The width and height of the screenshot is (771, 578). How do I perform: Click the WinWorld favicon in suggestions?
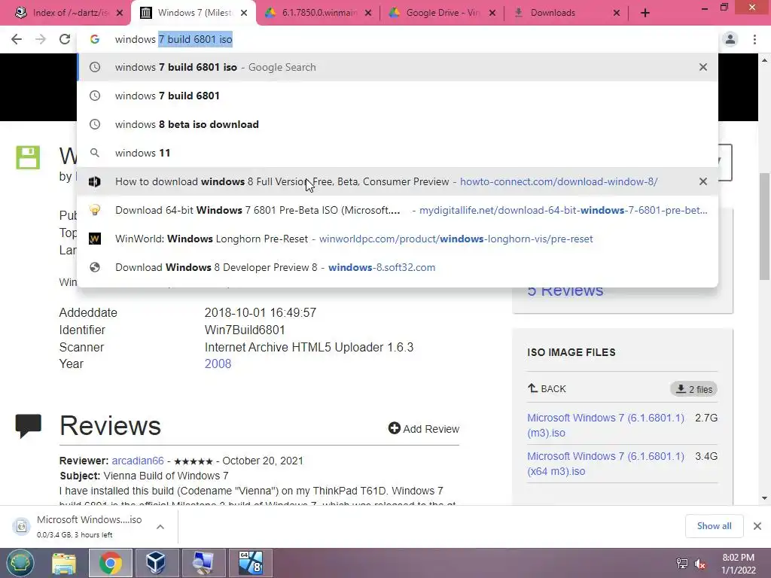tap(95, 239)
